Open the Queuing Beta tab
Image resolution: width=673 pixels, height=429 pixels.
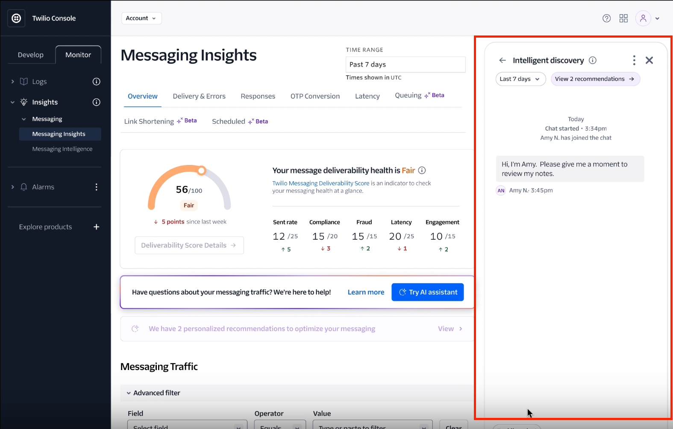(x=420, y=95)
